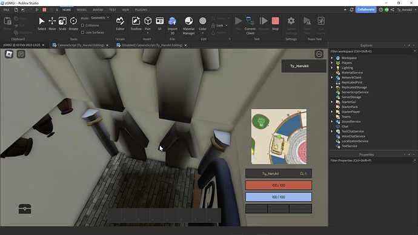Expand the StarterPlayer node
The height and width of the screenshot is (235, 418).
[x=332, y=111]
